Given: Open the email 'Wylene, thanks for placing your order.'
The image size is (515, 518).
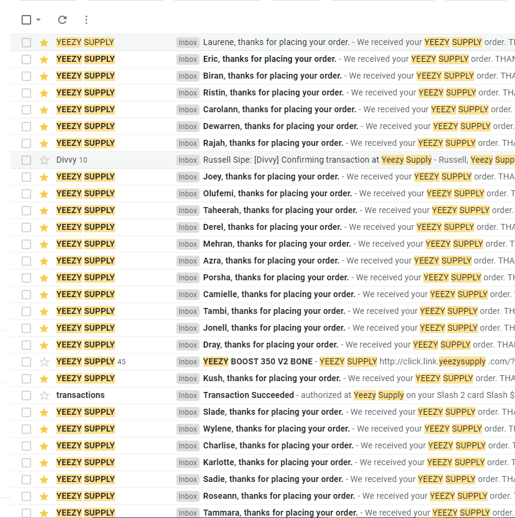Looking at the screenshot, I should click(x=276, y=429).
